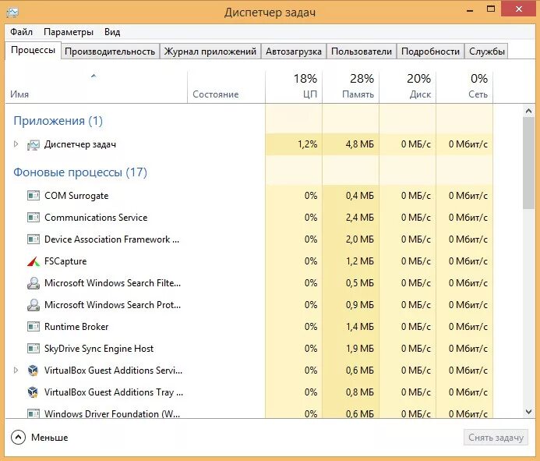Open the Файл menu
This screenshot has height=461, width=540.
click(x=21, y=32)
